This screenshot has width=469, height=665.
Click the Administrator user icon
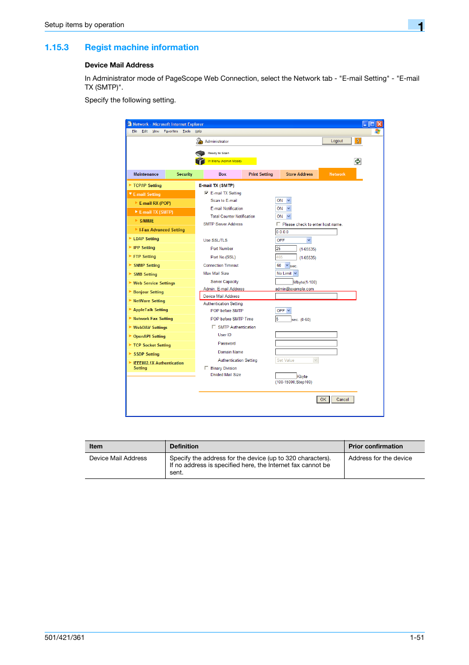200,141
